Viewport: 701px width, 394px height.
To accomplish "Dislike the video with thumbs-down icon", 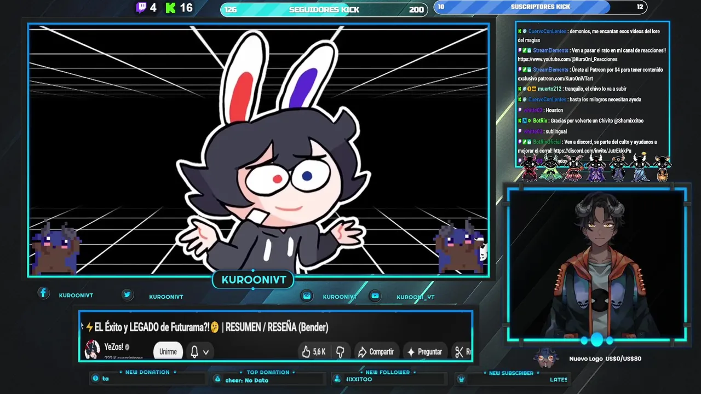I will pyautogui.click(x=340, y=352).
